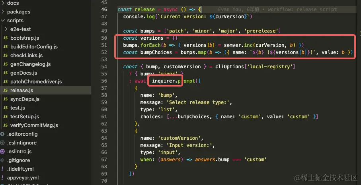The image size is (361, 185).
Task: Open verifyCommitMsg.js file
Action: click(34, 125)
